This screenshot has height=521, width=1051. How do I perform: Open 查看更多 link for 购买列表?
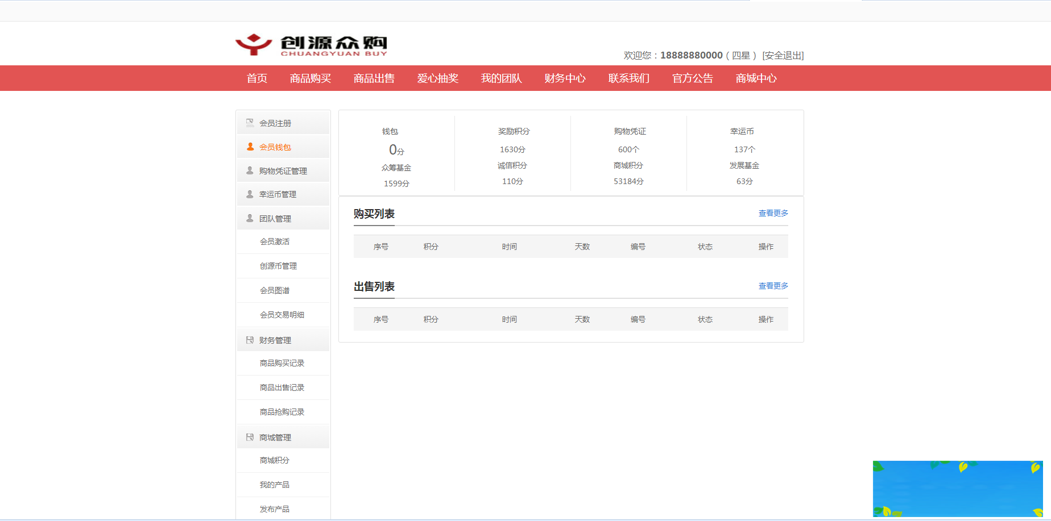click(x=772, y=213)
